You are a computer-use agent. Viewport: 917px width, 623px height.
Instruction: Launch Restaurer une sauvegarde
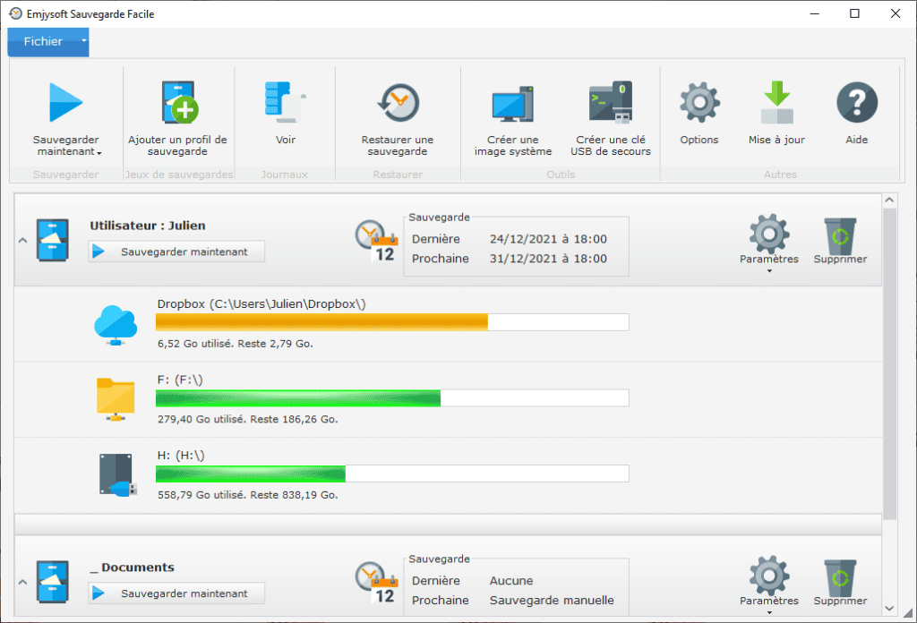[x=398, y=116]
